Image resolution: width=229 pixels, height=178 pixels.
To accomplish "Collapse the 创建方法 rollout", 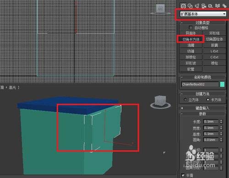I will tap(202, 94).
